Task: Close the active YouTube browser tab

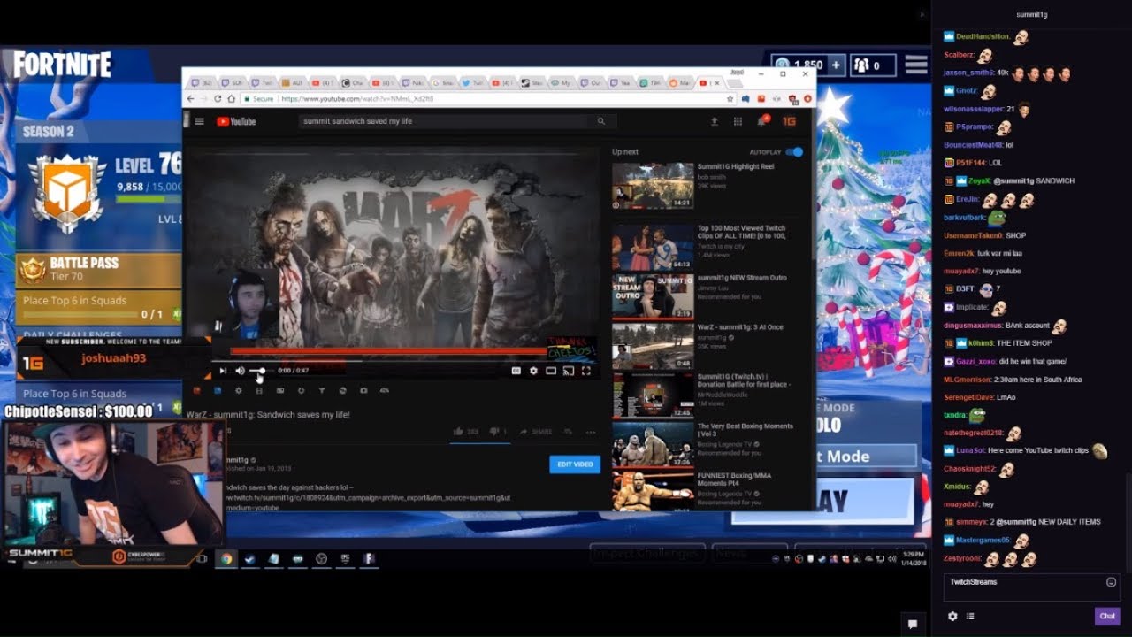Action: [x=716, y=82]
